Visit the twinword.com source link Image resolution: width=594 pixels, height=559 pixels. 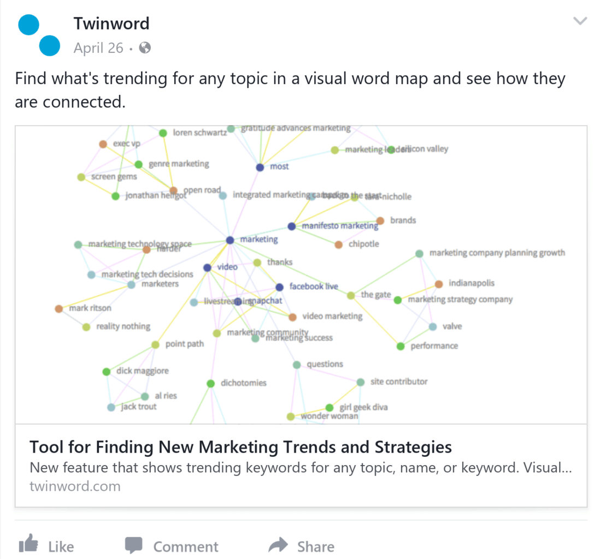coord(75,486)
